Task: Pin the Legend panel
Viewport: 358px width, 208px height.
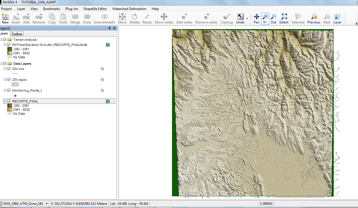Action: pyautogui.click(x=109, y=28)
